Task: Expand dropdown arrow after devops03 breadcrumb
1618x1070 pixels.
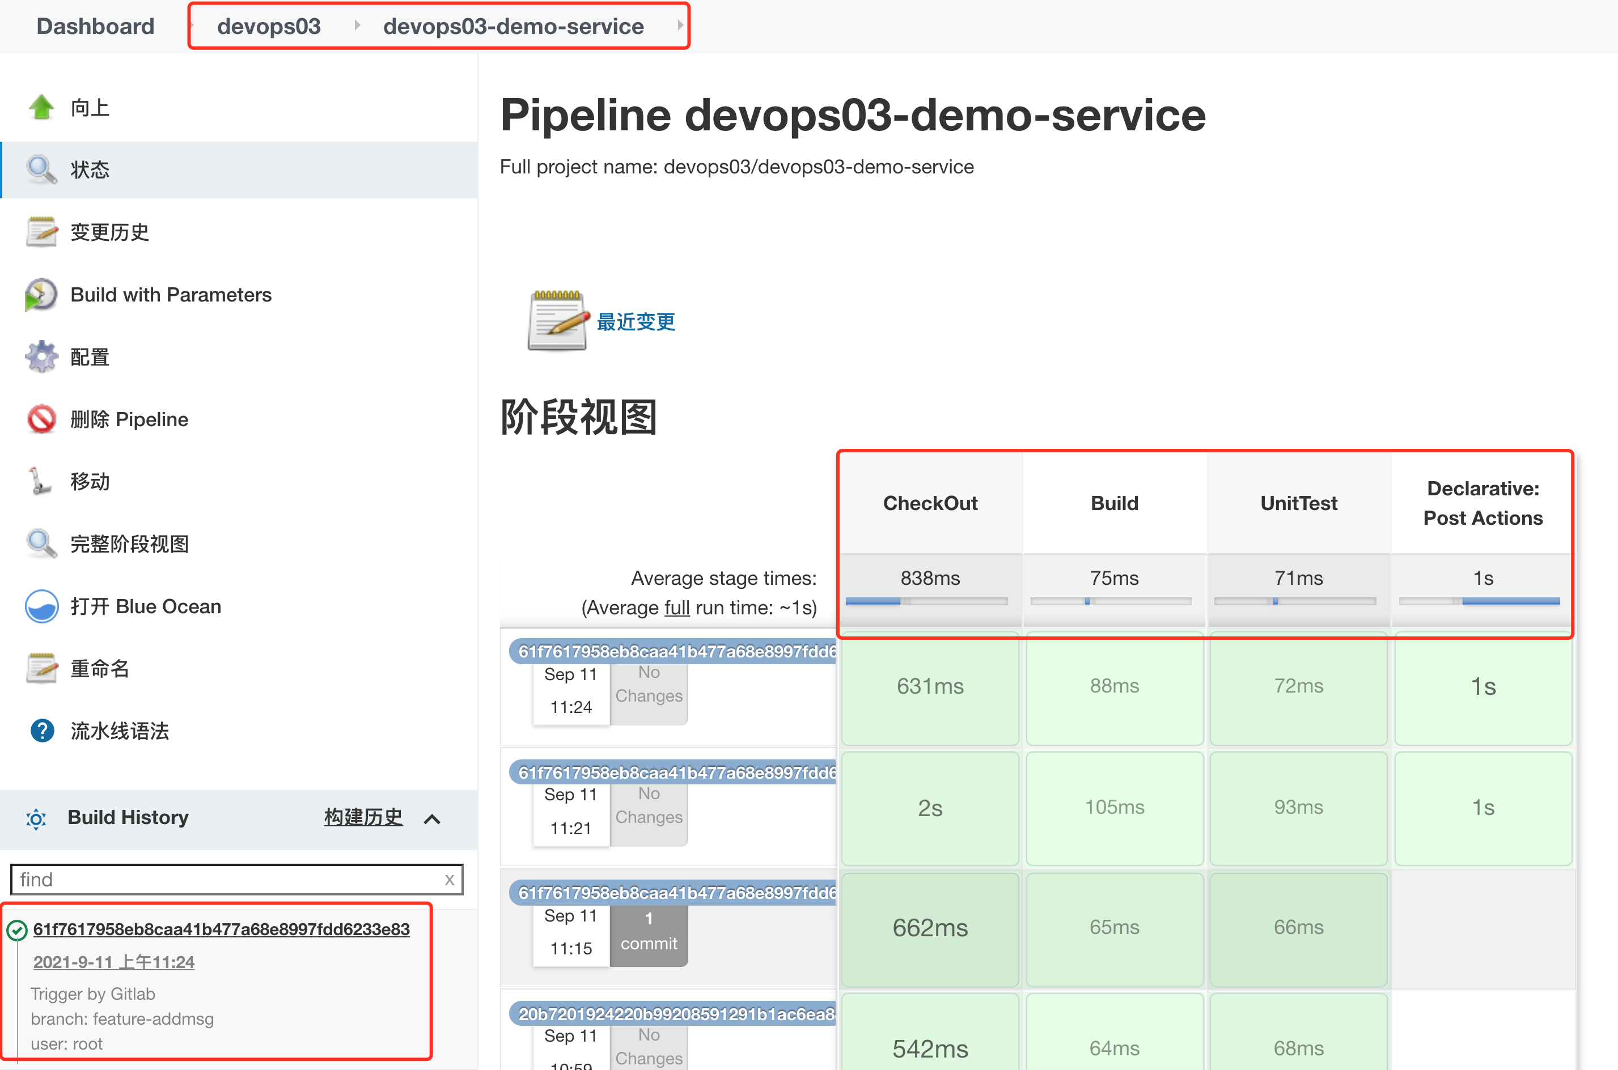Action: 357,26
